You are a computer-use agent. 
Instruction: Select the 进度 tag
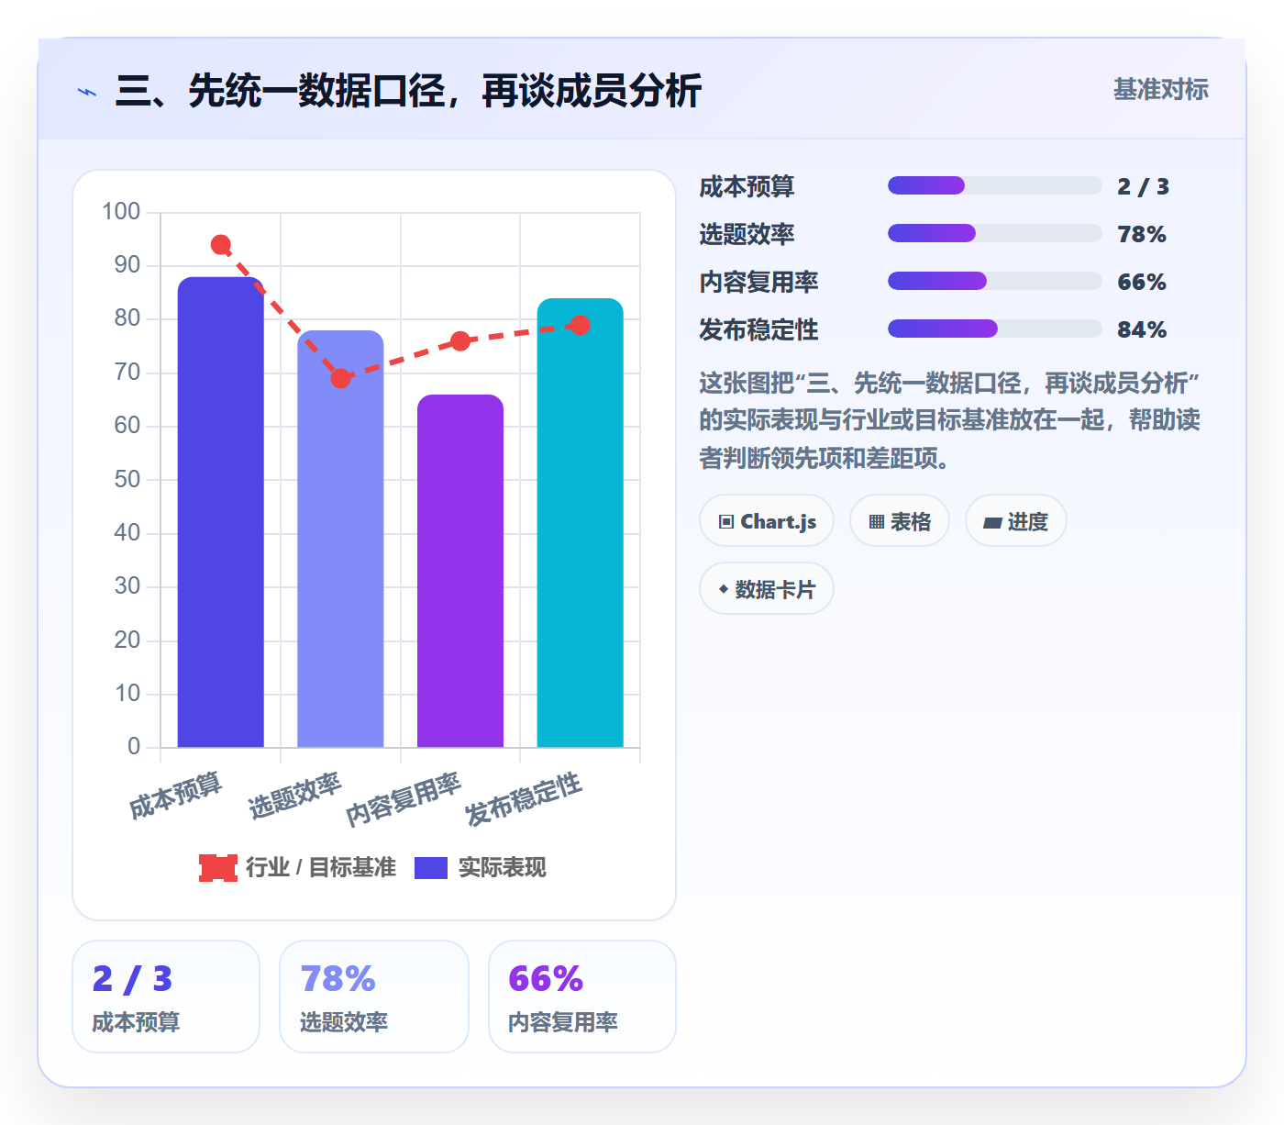click(1016, 521)
